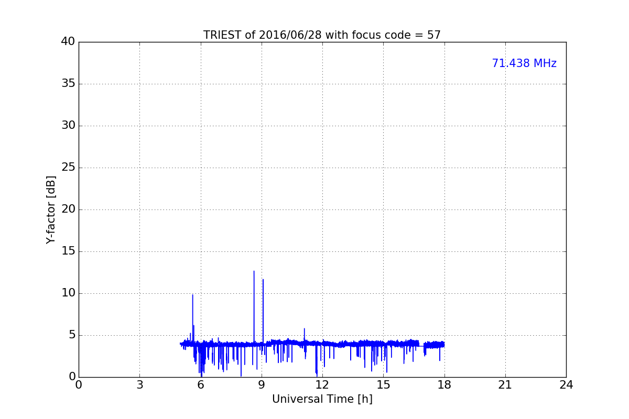
Task: Click the y-axis tick label '10'
Action: point(68,293)
